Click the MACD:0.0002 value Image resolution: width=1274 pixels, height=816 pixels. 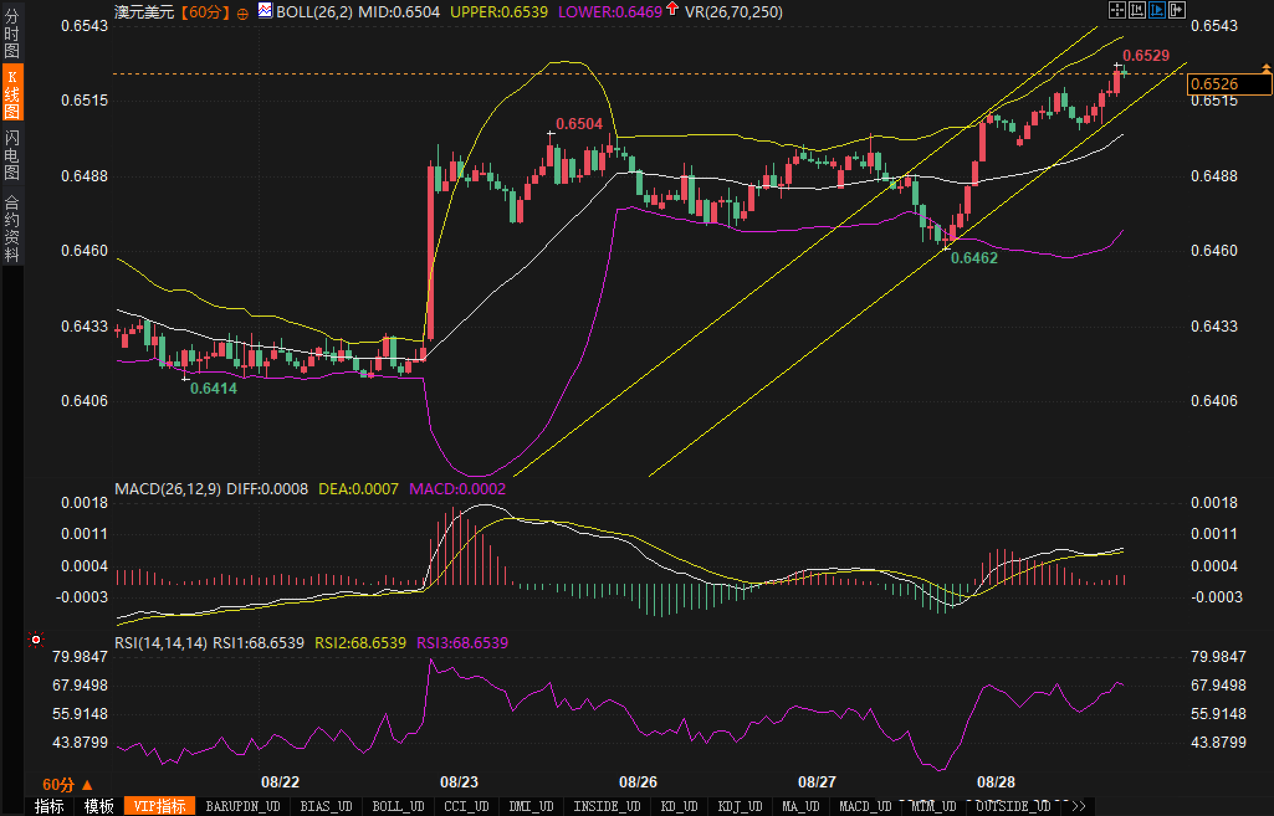point(457,489)
